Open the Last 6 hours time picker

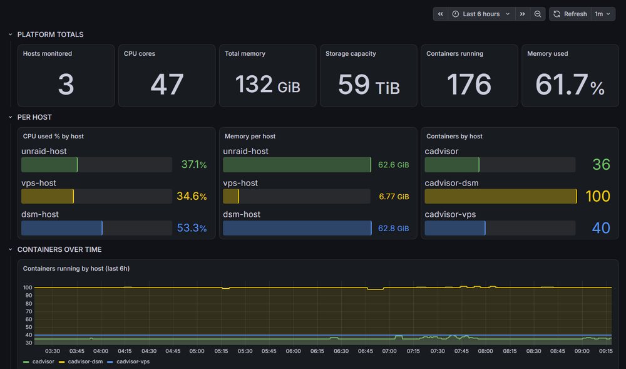pyautogui.click(x=481, y=14)
